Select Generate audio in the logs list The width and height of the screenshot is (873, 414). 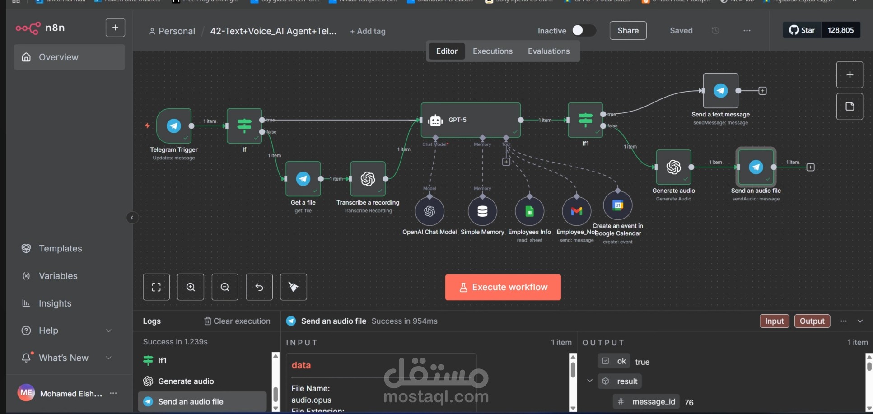(x=202, y=381)
